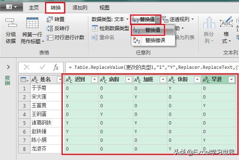
Task: Click the 休假 cell for 于予菊
Action: coord(185,88)
